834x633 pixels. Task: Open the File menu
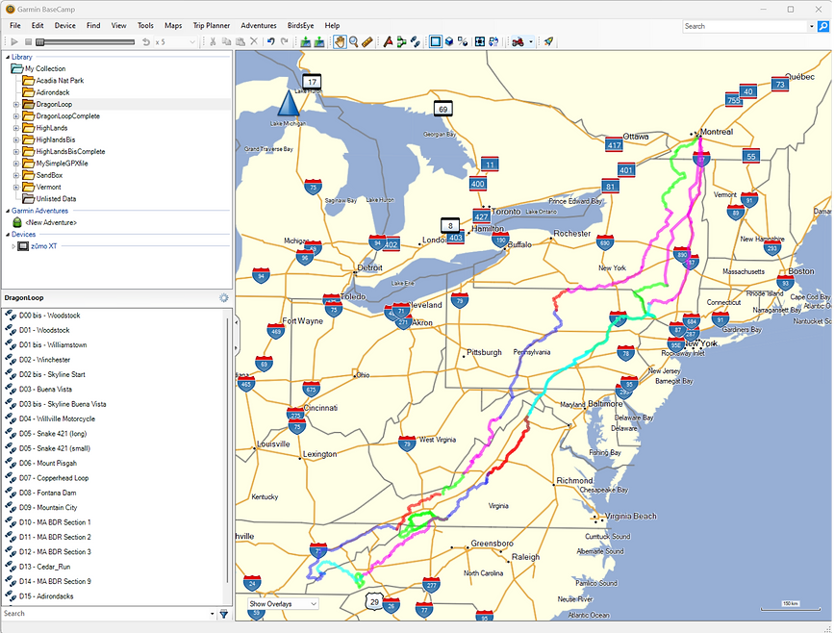[15, 26]
